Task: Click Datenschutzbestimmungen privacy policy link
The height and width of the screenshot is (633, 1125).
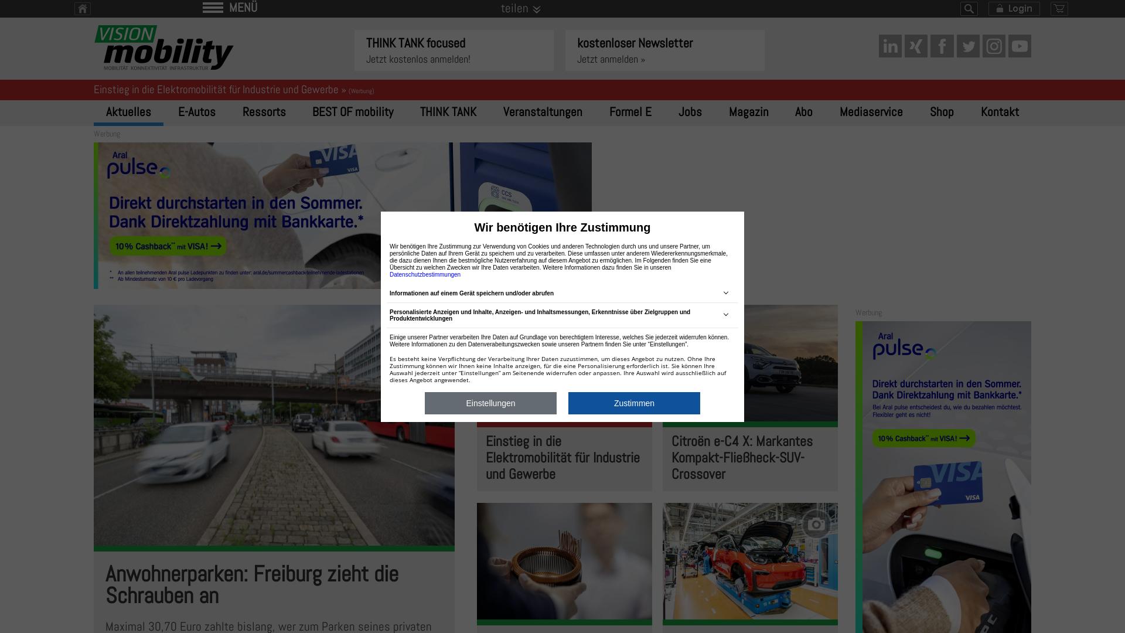Action: click(x=425, y=274)
